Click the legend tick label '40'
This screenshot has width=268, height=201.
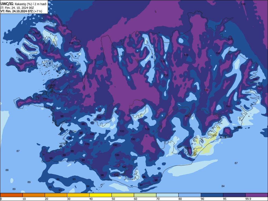click(x=91, y=199)
